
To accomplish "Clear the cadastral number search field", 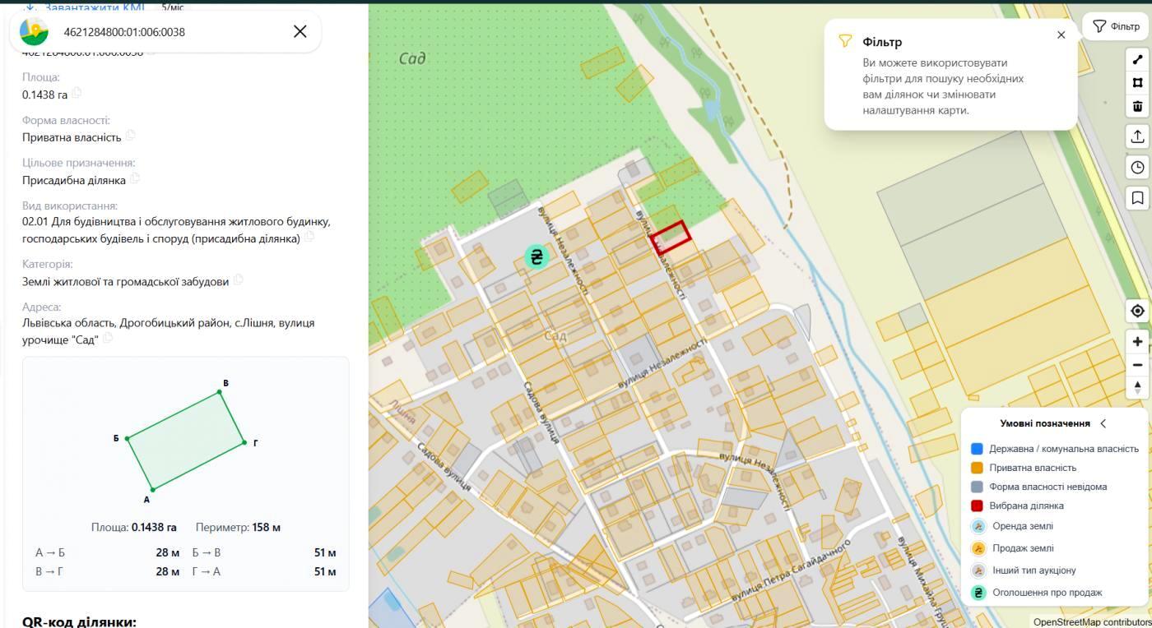I will coord(300,31).
